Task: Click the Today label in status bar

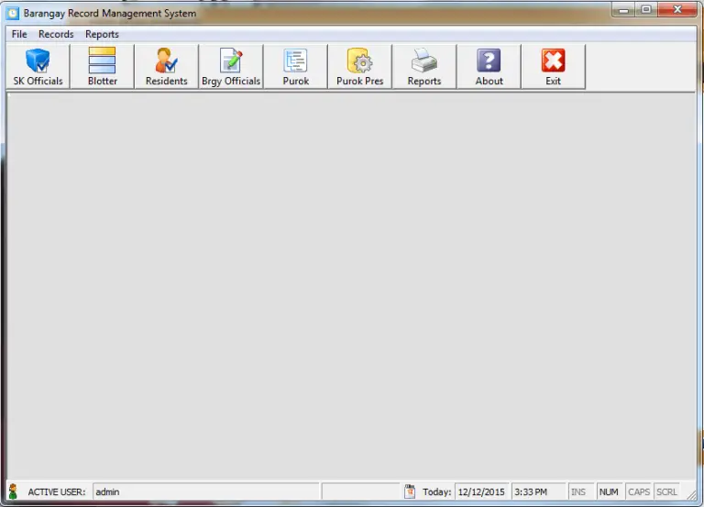Action: (437, 491)
